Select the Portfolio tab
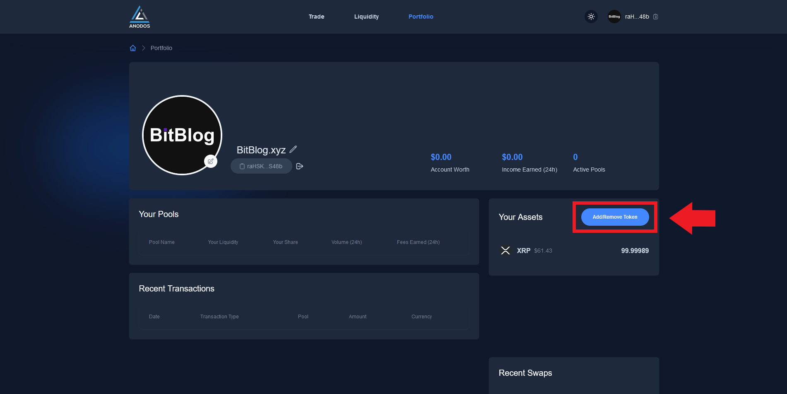 [421, 17]
